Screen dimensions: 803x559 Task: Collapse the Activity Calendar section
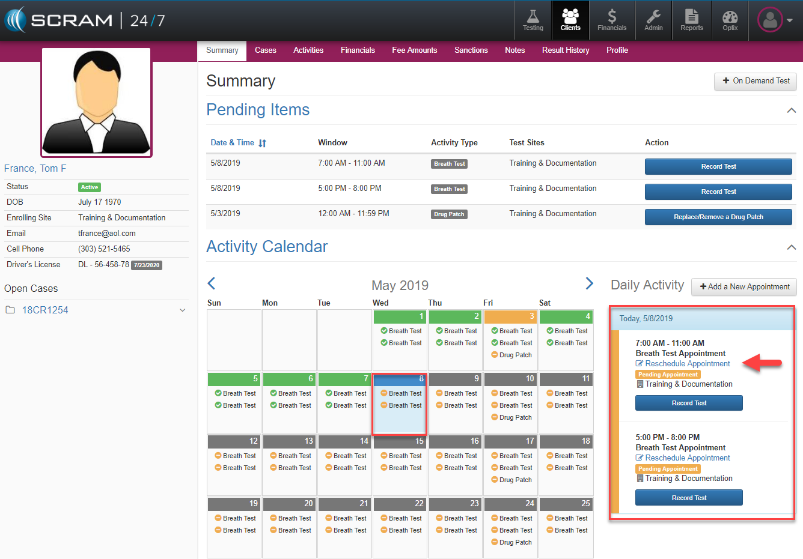coord(791,247)
